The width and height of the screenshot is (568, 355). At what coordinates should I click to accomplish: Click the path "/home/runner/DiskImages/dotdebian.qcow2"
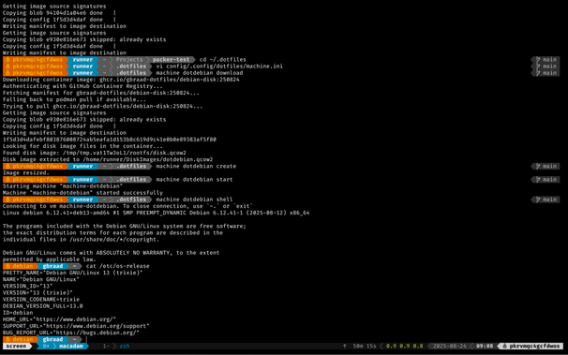click(148, 159)
